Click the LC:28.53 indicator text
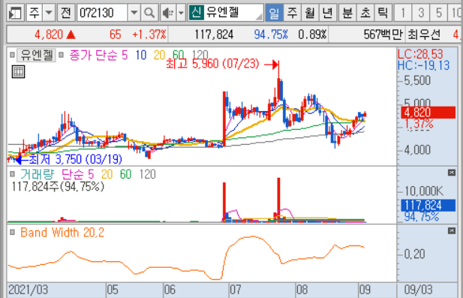 tap(420, 54)
